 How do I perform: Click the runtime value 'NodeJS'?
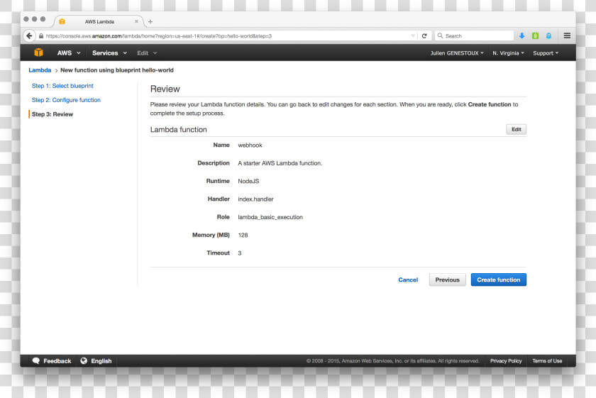point(248,182)
